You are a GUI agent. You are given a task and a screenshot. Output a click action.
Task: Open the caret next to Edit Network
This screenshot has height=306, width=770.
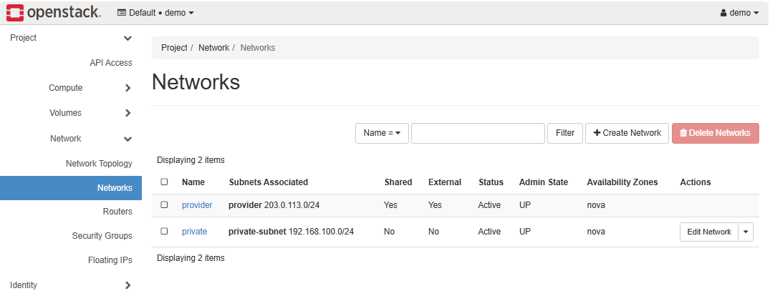[x=746, y=232]
